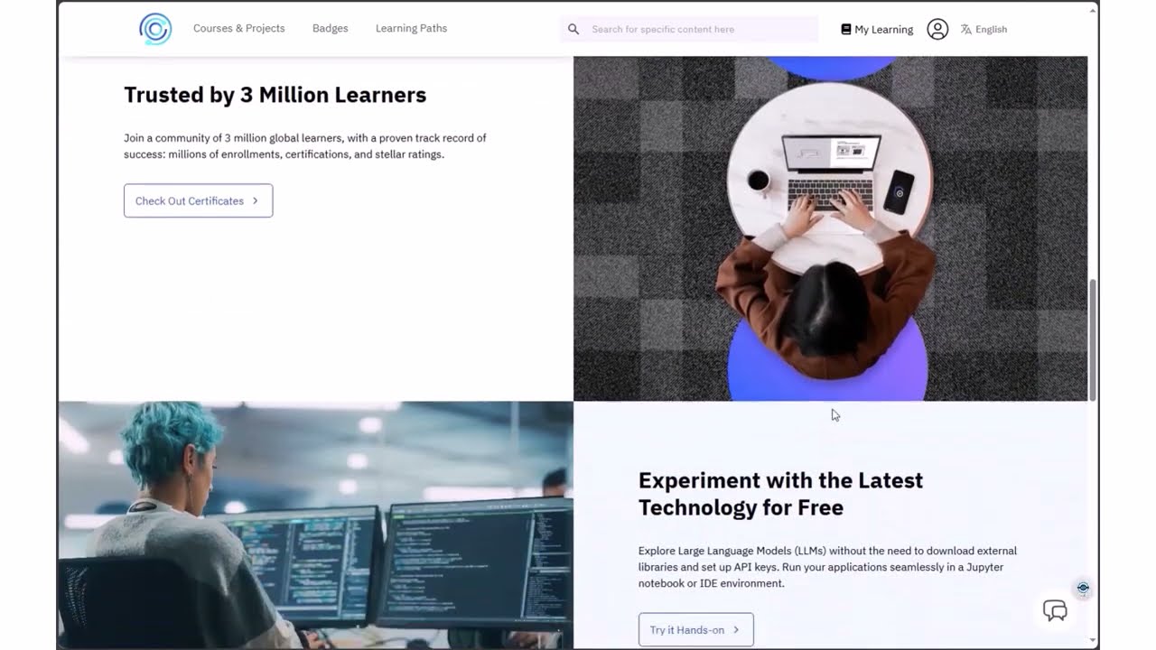The height and width of the screenshot is (650, 1156).
Task: Click the Check Out Certificates button
Action: (199, 200)
